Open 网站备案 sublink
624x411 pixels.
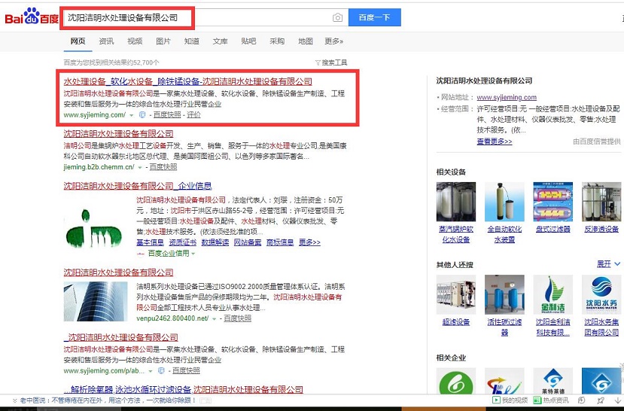pyautogui.click(x=248, y=242)
